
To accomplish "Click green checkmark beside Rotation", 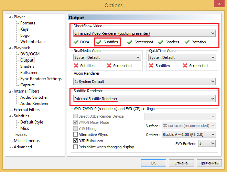I will (187, 42).
